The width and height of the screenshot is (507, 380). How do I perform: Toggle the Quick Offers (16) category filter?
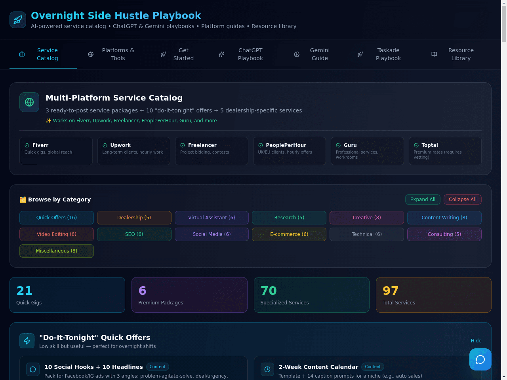(57, 218)
